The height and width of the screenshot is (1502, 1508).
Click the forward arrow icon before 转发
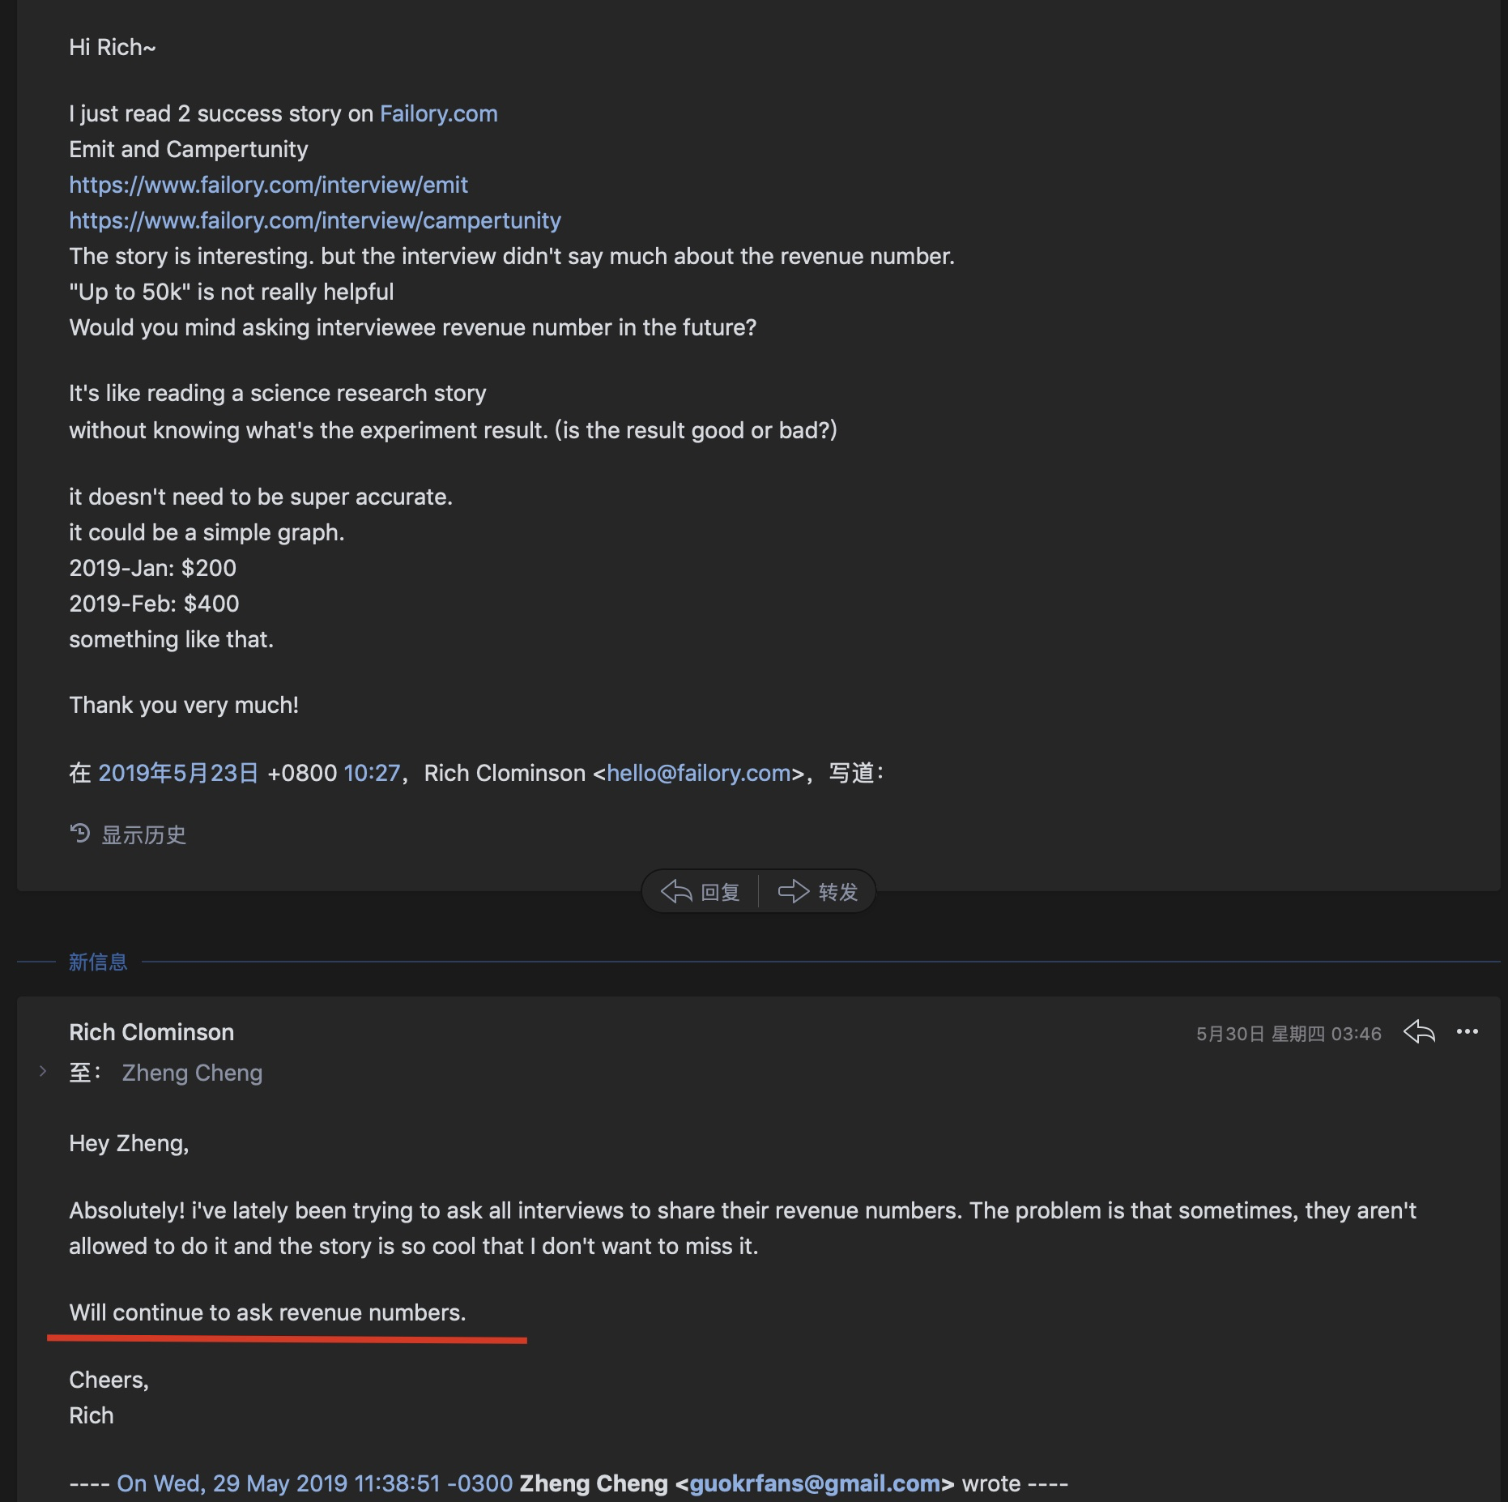tap(793, 891)
